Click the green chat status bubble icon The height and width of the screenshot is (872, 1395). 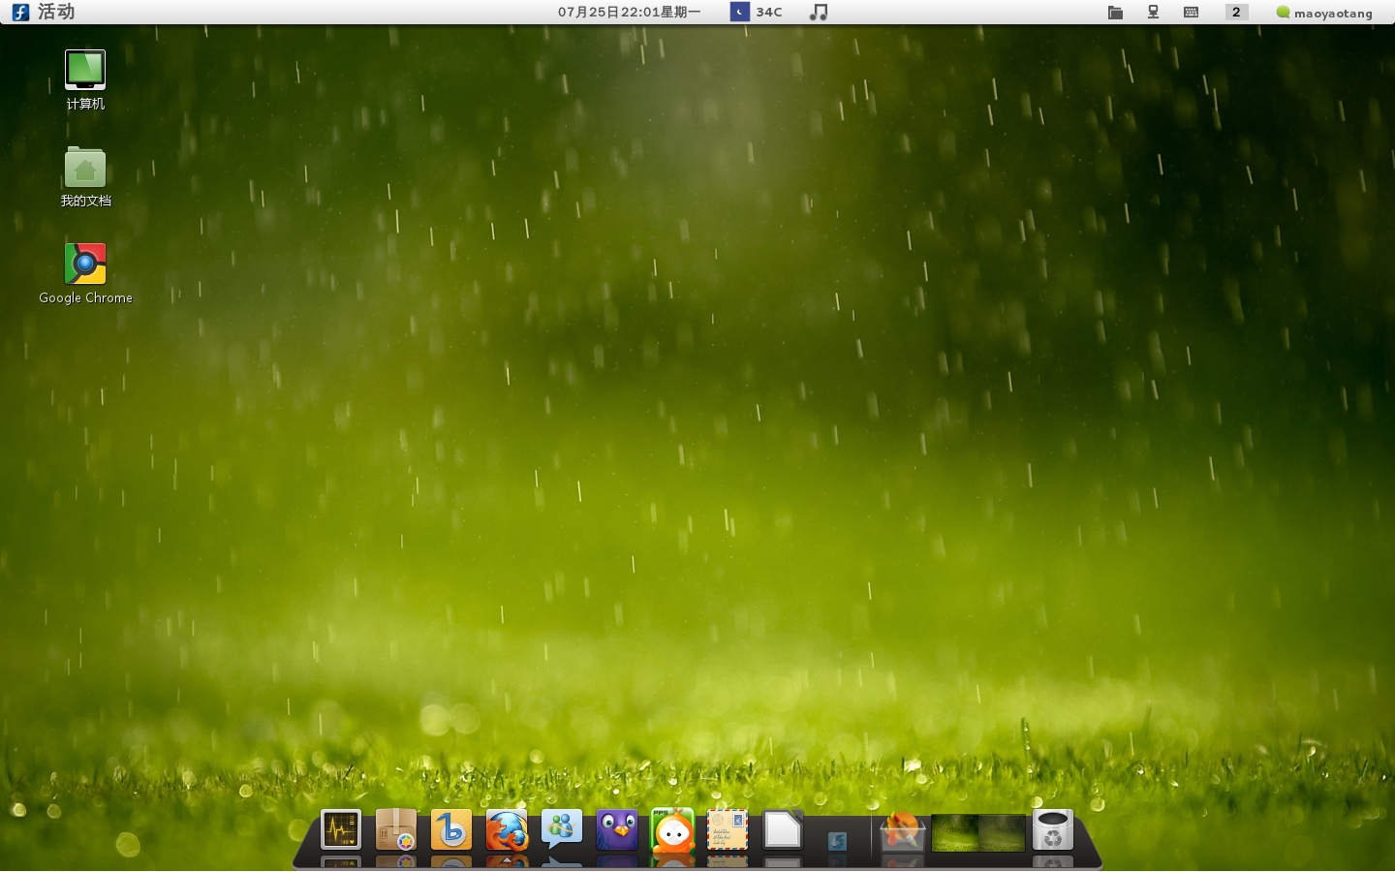[1284, 13]
